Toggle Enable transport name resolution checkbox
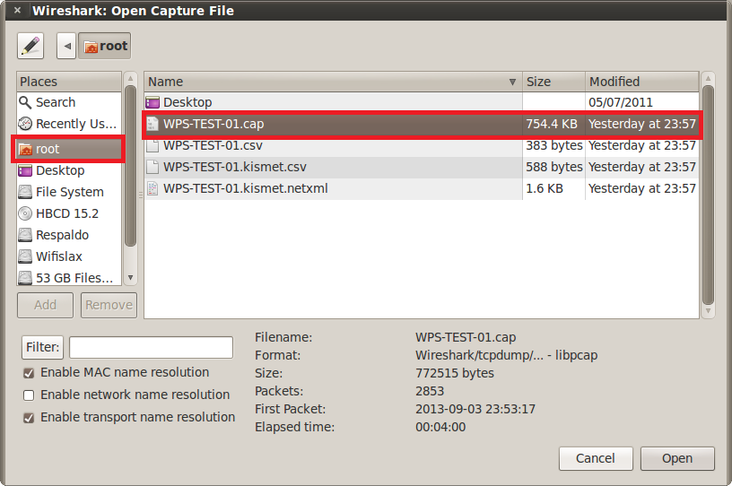Screen dimensions: 732x486 pos(29,418)
